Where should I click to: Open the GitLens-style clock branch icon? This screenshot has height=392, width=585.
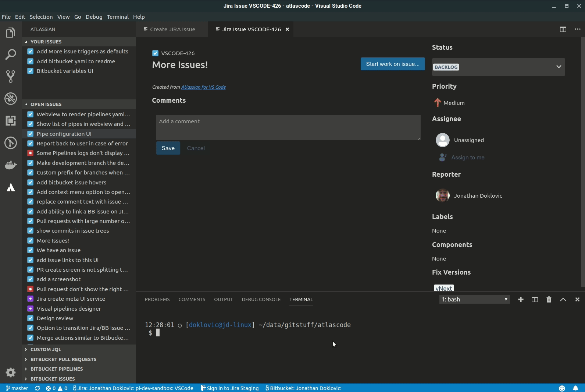[11, 143]
